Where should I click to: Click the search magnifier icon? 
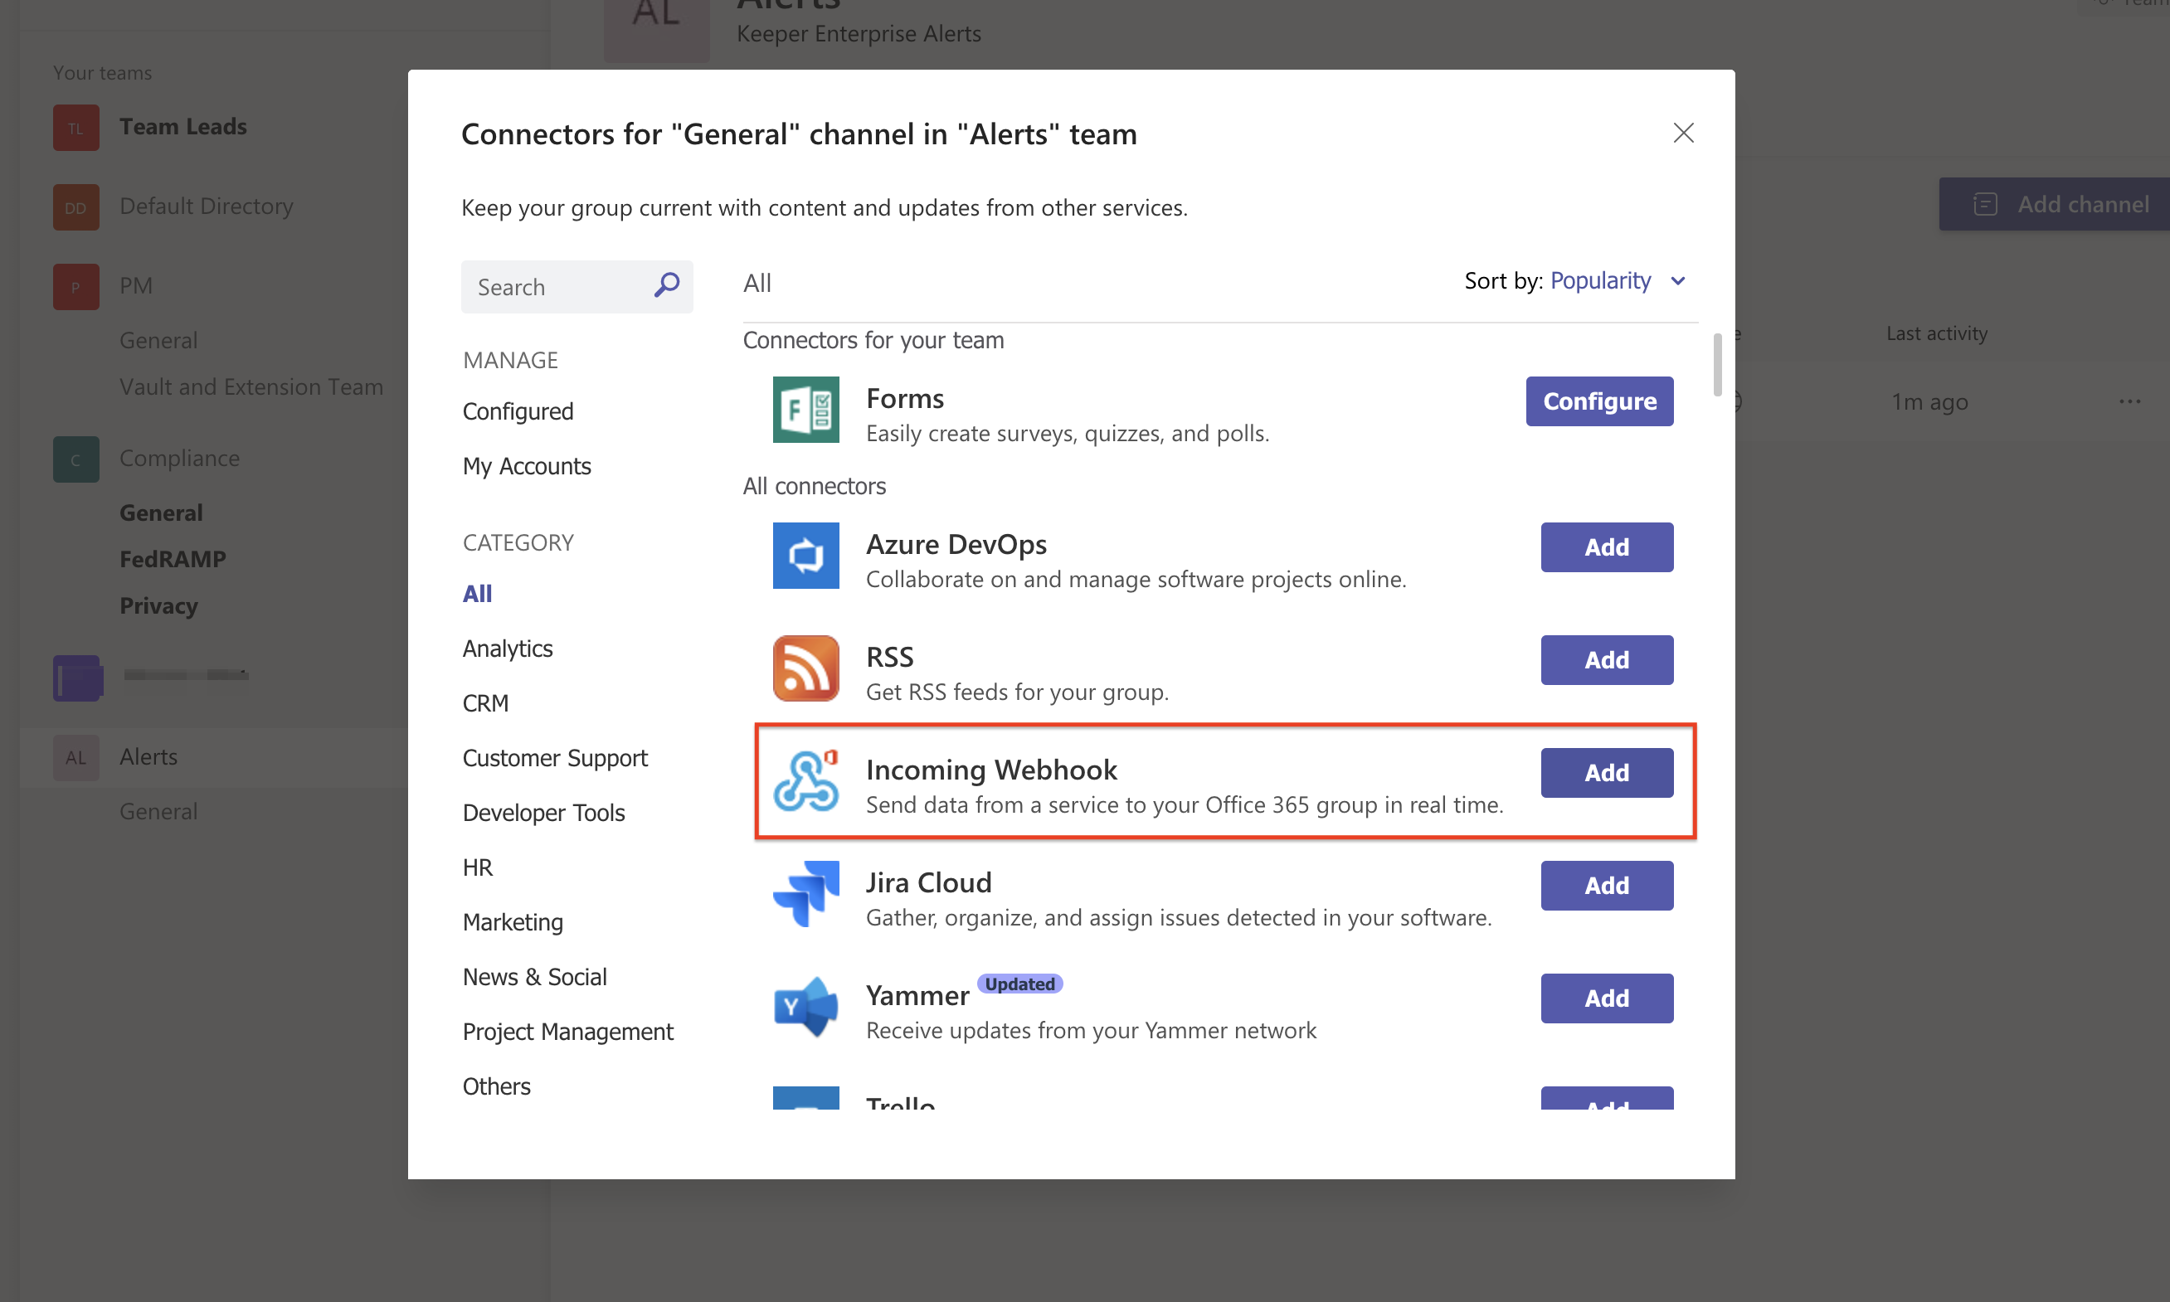(x=667, y=285)
